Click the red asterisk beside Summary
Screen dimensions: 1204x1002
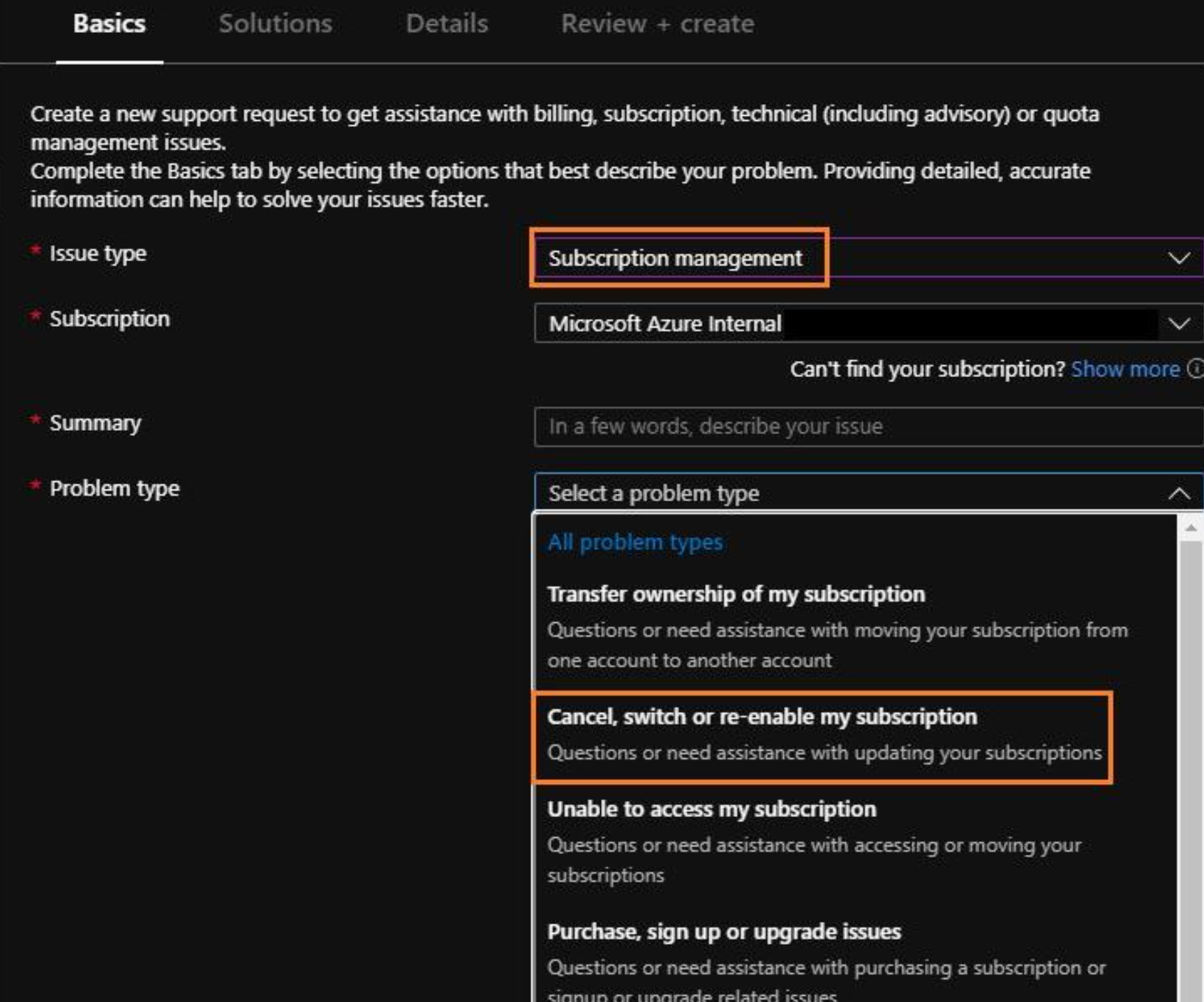tap(34, 418)
